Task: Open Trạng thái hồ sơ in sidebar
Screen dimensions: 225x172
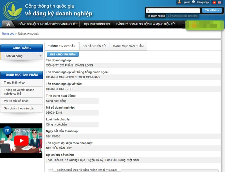Action: click(14, 82)
